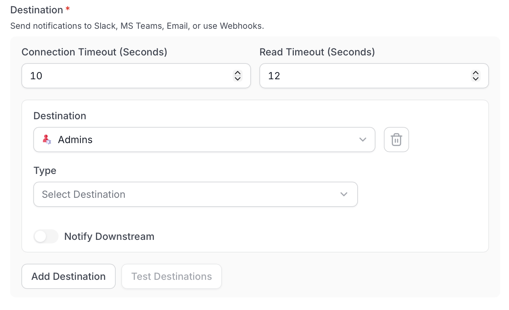Click the Type field label
The height and width of the screenshot is (310, 509).
pyautogui.click(x=45, y=171)
